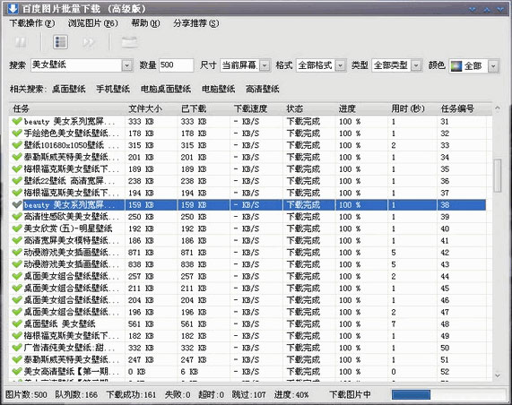Click the task list view toolbar icon

pos(60,42)
